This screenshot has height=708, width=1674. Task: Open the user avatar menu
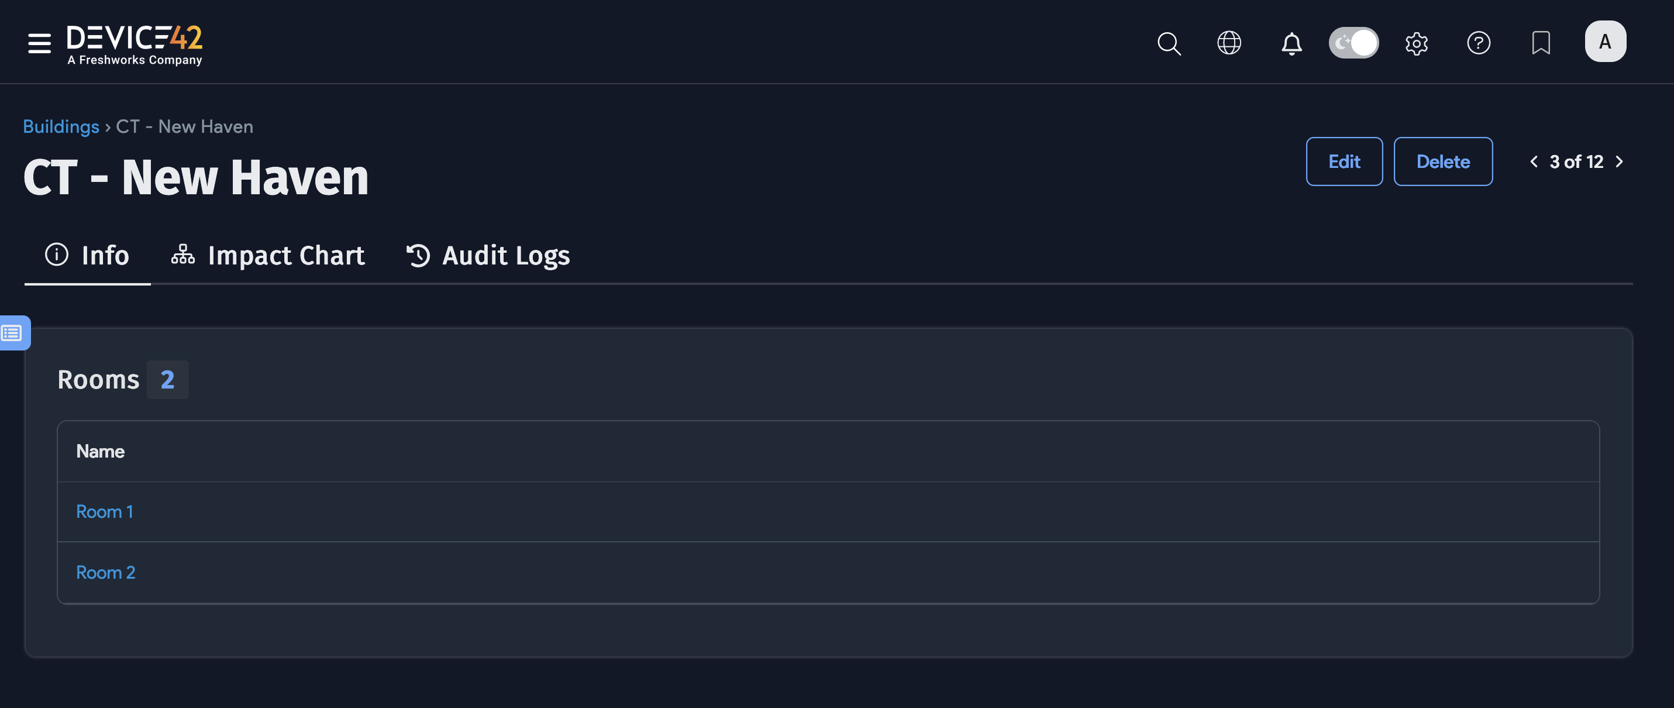coord(1604,42)
